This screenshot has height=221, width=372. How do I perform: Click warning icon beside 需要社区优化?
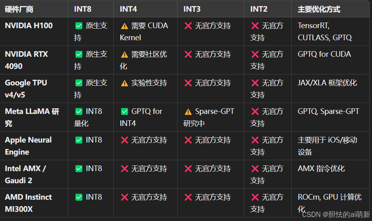point(124,54)
